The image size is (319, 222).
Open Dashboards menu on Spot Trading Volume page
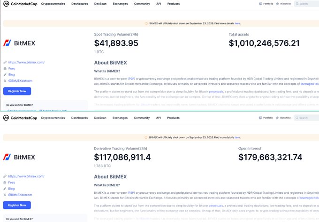pos(80,4)
